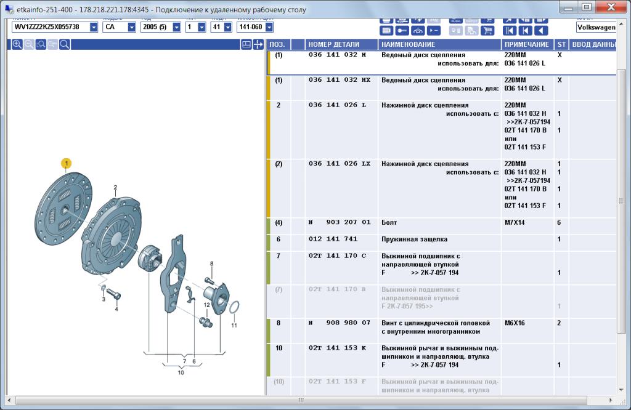
Task: Click the ПОЗ. column header
Action: pos(278,44)
